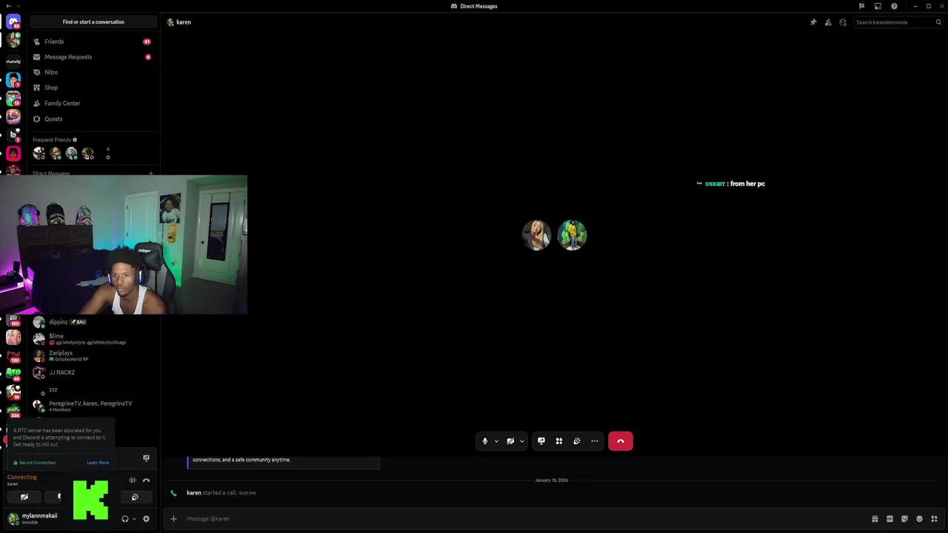Image resolution: width=948 pixels, height=533 pixels.
Task: Click the Learn More link
Action: [98, 463]
